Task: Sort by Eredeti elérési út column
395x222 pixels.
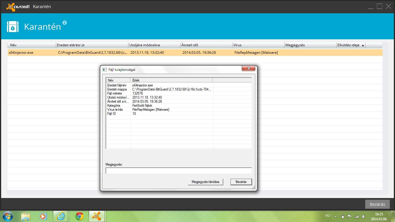Action: tap(92, 45)
